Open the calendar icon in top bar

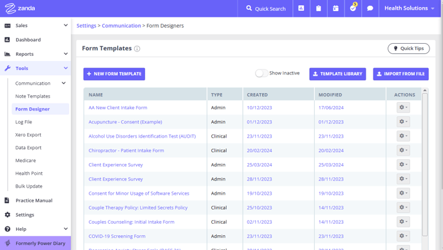coord(335,8)
